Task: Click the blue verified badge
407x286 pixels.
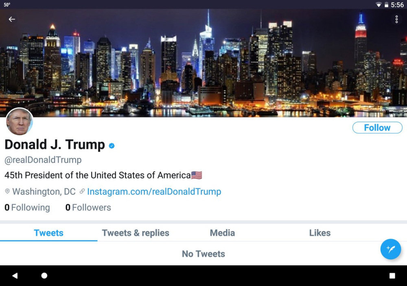Action: pyautogui.click(x=112, y=146)
